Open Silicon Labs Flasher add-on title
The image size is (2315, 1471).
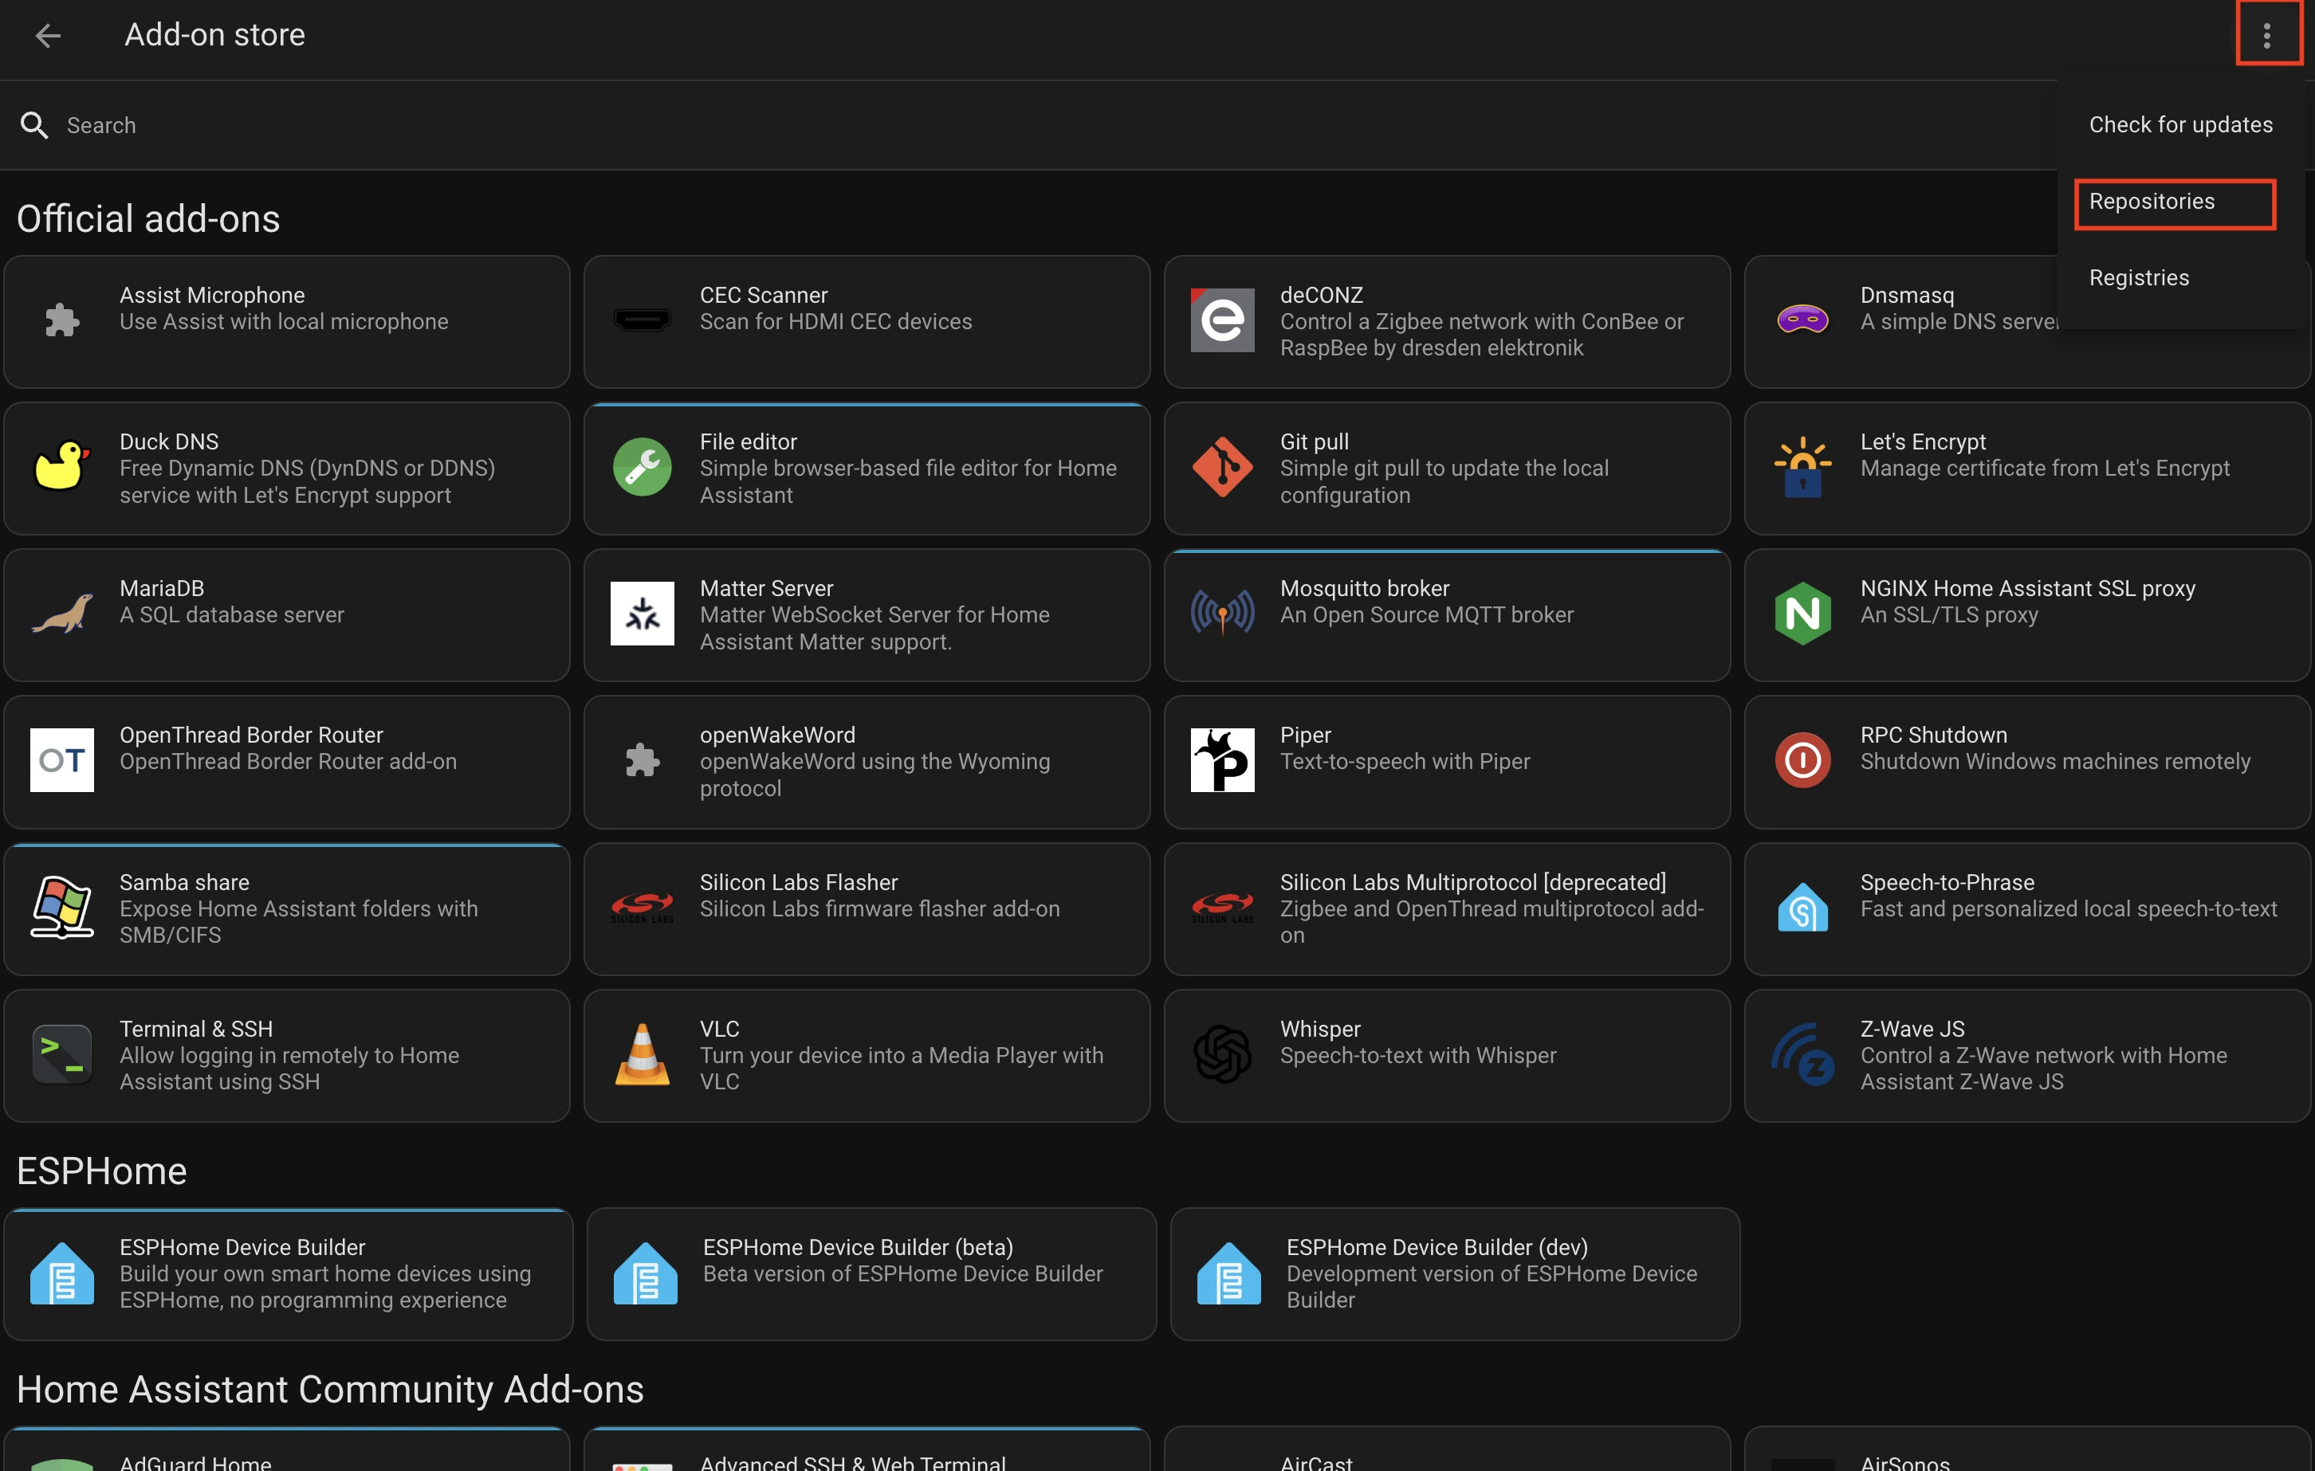[x=798, y=883]
